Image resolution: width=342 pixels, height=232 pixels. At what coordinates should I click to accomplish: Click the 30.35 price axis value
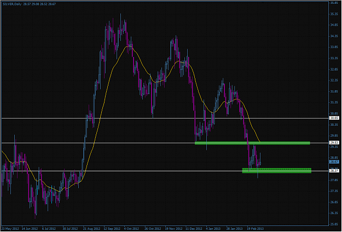point(334,125)
